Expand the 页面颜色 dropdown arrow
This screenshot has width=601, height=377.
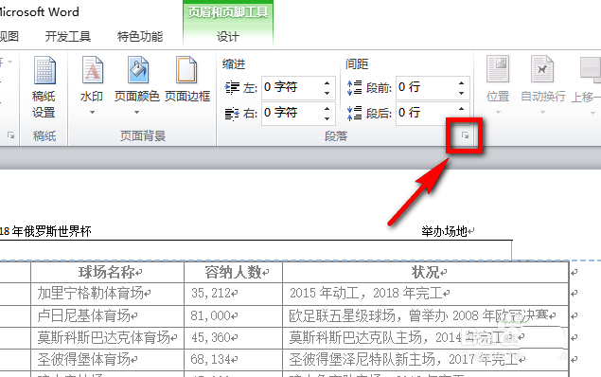coord(137,113)
